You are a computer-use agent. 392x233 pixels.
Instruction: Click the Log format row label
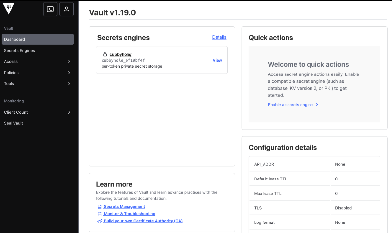pos(264,222)
